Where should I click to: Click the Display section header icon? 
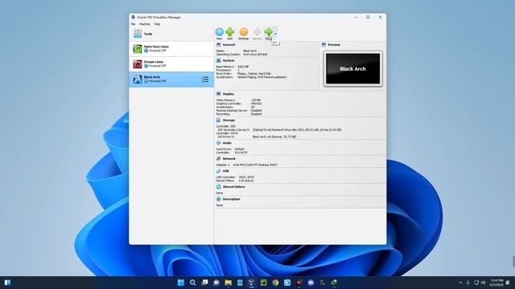coord(218,94)
